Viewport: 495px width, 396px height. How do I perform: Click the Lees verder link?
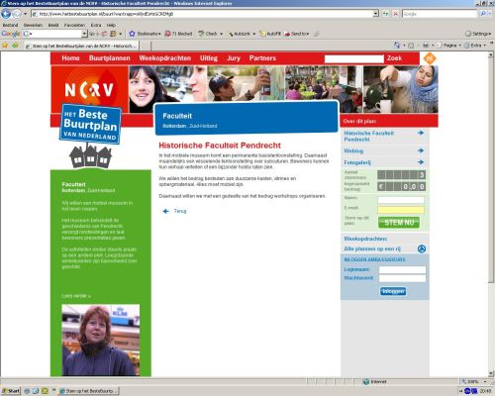click(x=76, y=296)
